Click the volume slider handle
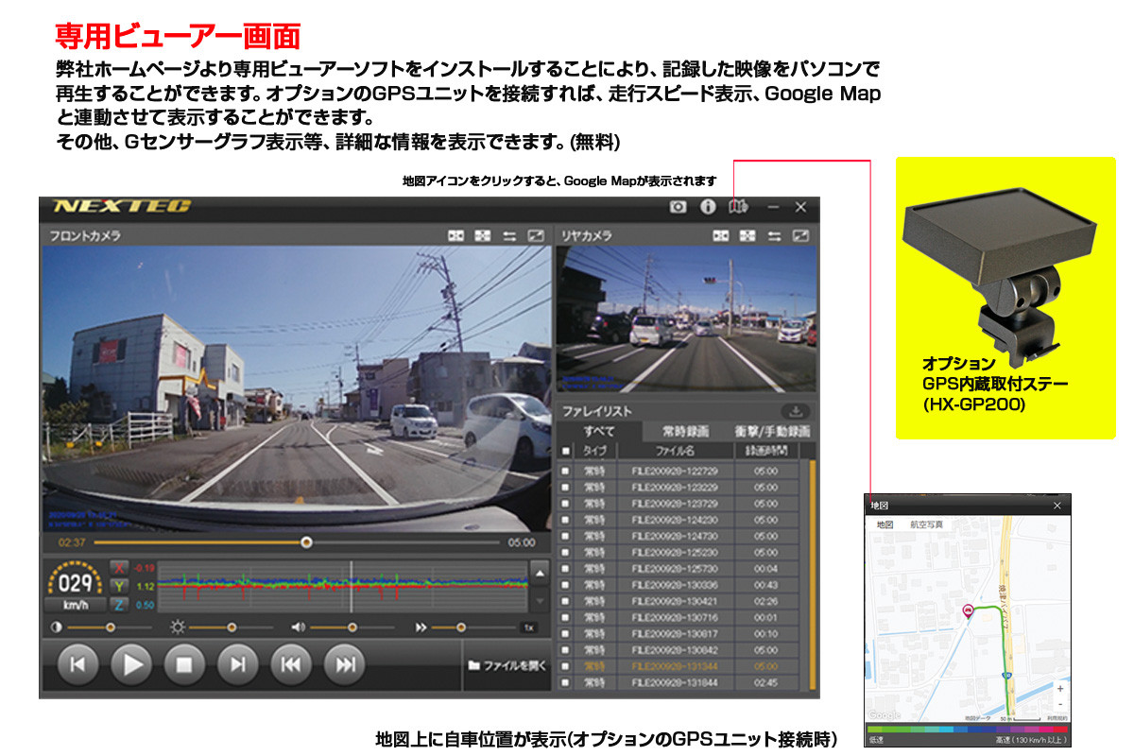 [352, 627]
